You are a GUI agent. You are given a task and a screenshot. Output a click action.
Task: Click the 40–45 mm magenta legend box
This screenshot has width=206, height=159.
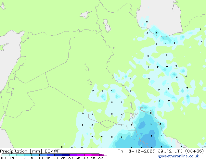pyautogui.click(x=88, y=155)
